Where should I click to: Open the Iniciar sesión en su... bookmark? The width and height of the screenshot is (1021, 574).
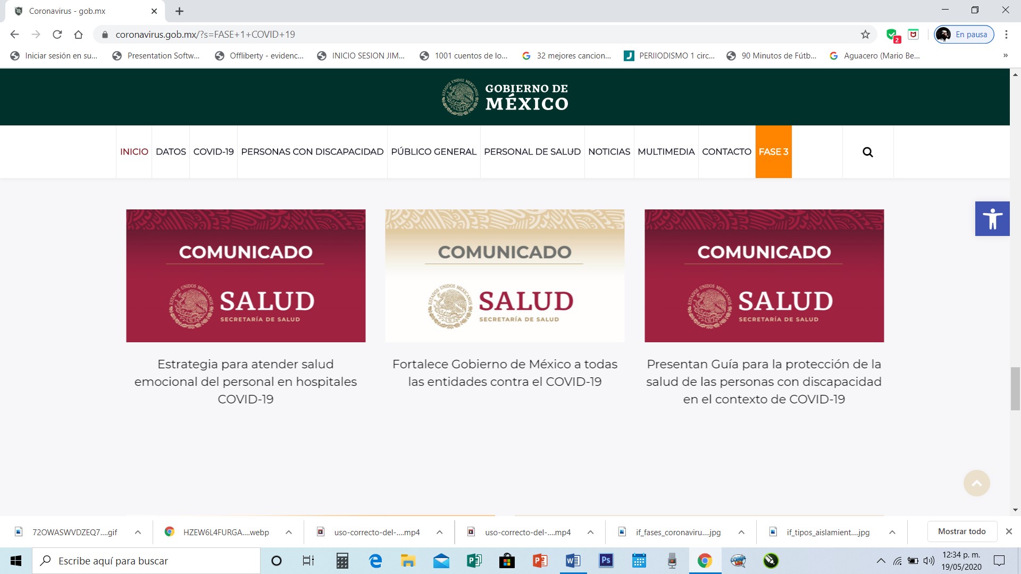tap(54, 56)
